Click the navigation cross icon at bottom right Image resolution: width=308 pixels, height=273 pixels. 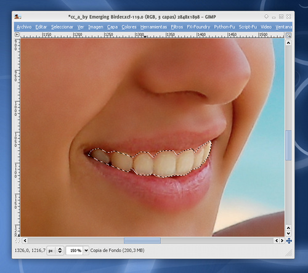[x=289, y=241]
